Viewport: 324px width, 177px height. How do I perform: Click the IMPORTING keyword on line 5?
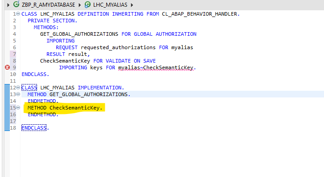[x=61, y=41]
